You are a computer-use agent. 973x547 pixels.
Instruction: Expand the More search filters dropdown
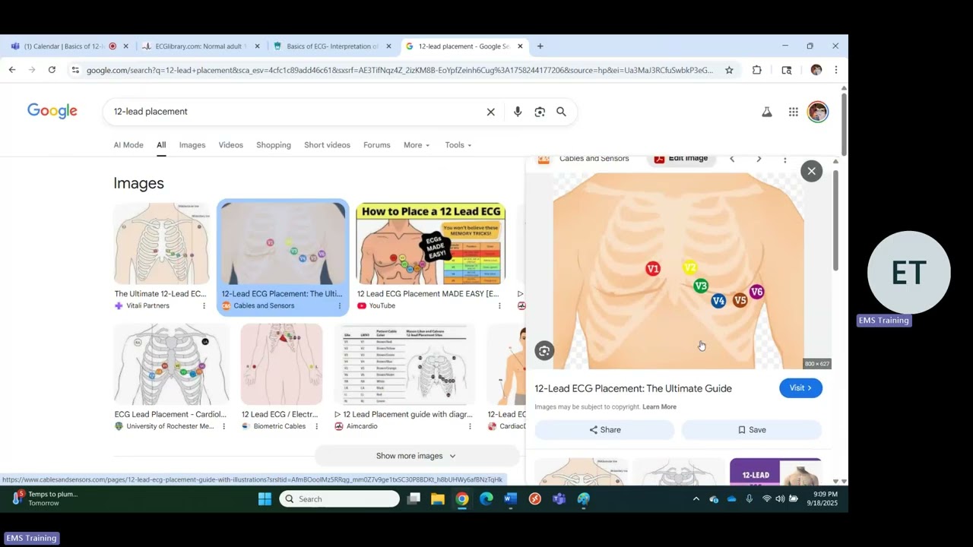tap(417, 145)
